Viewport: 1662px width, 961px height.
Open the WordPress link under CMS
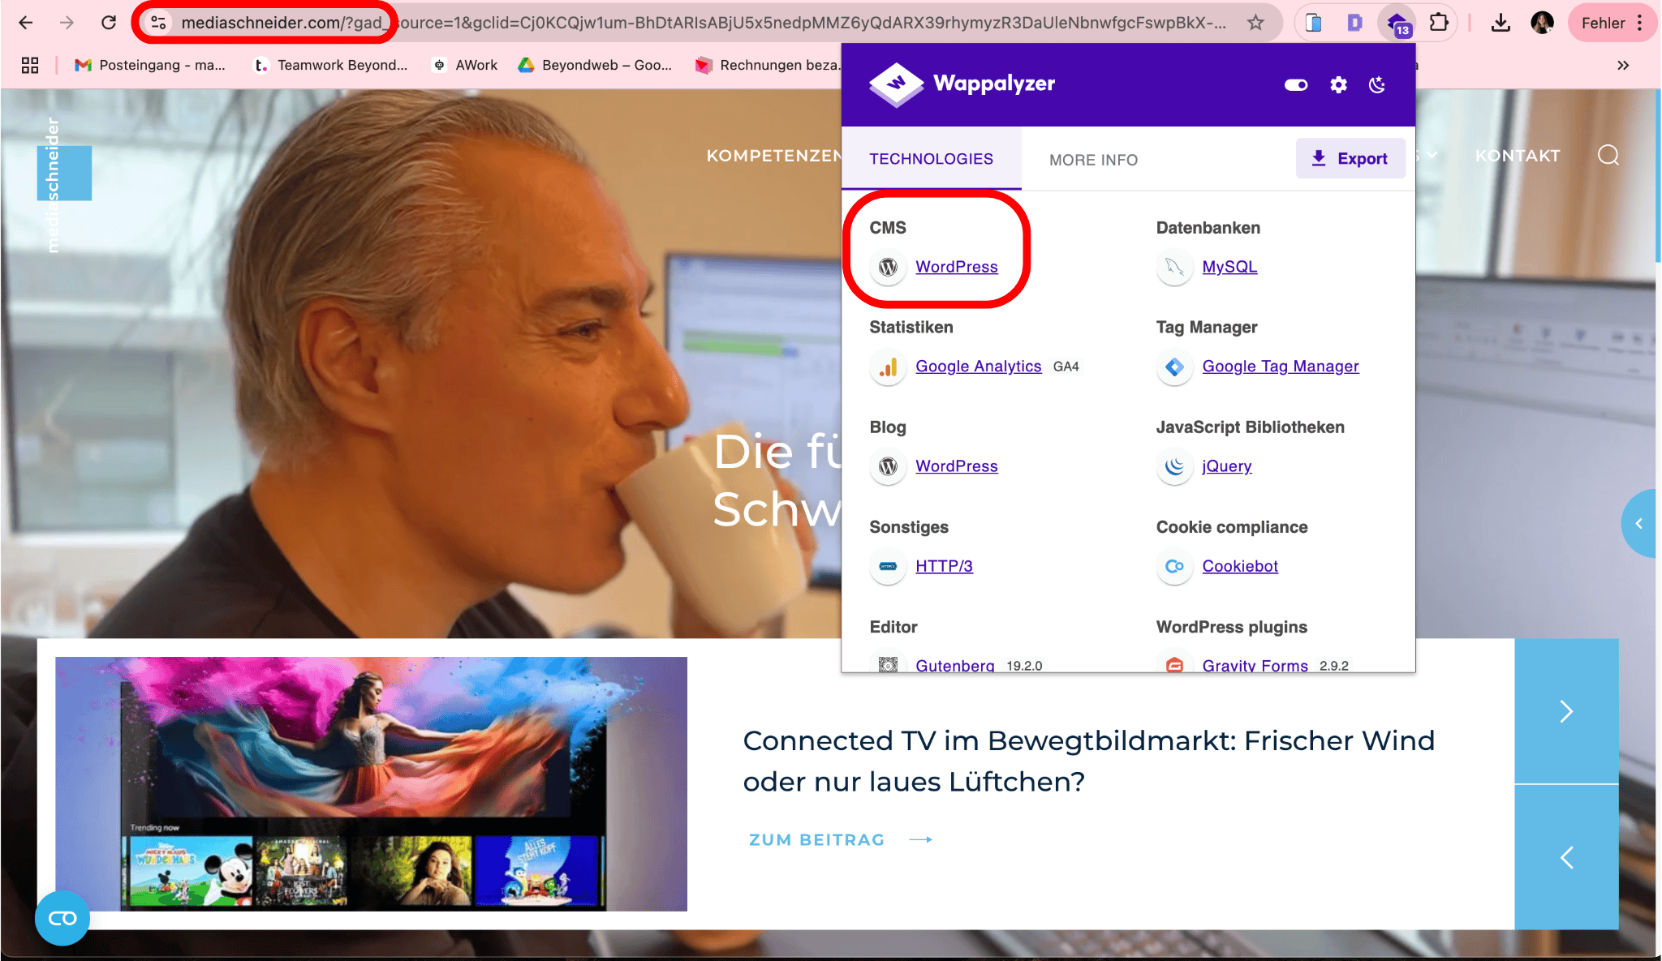point(956,267)
